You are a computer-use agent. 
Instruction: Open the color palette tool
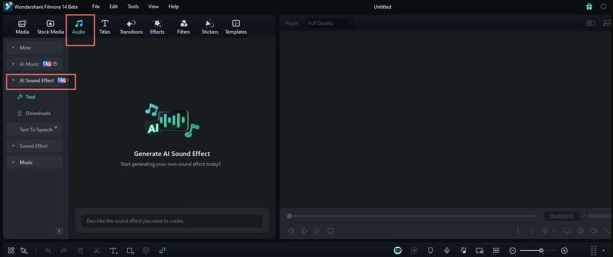coord(146,250)
